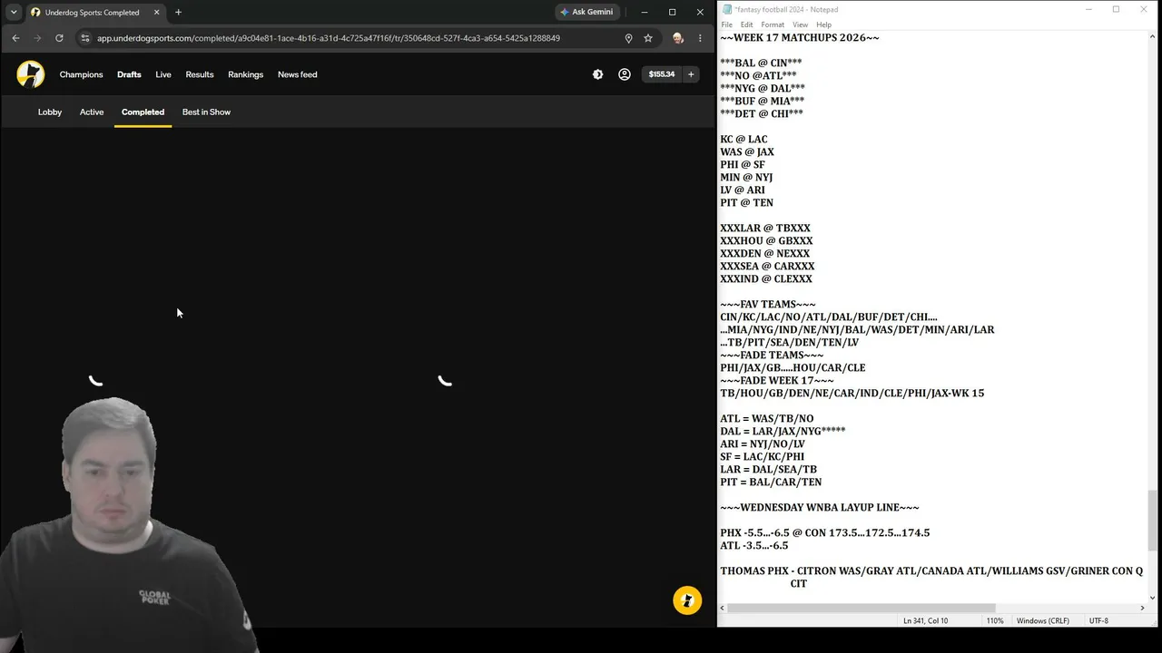Switch to the Active tab
The image size is (1162, 653).
92,112
